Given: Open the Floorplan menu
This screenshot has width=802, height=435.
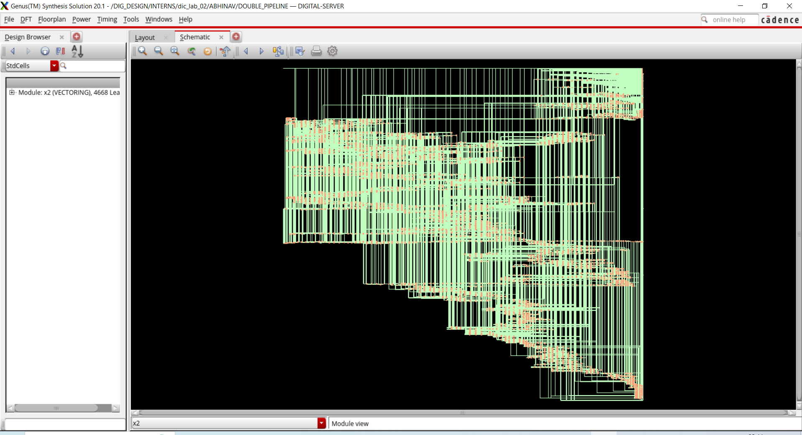Looking at the screenshot, I should pyautogui.click(x=52, y=19).
